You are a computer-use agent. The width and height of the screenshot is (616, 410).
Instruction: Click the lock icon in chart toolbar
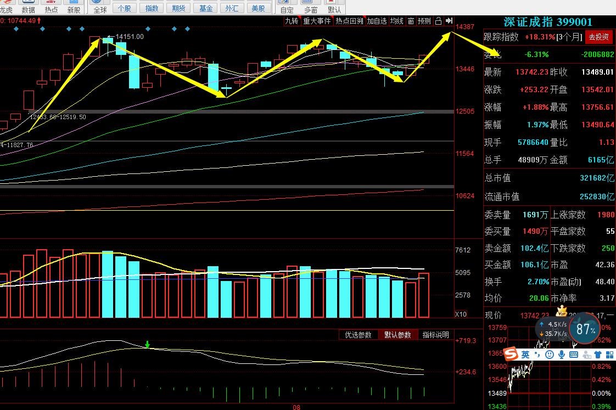click(x=438, y=21)
